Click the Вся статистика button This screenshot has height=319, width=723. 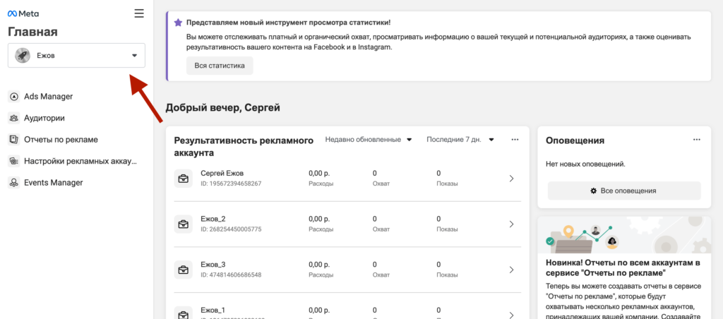(x=220, y=66)
